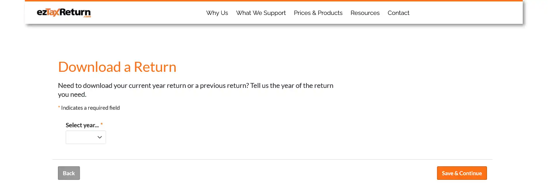Image resolution: width=553 pixels, height=189 pixels.
Task: Click the "Select year..." field label
Action: click(82, 125)
